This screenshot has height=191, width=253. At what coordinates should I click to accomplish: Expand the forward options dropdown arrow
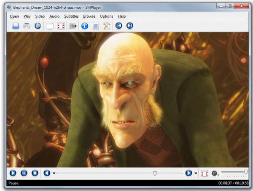pos(196,173)
